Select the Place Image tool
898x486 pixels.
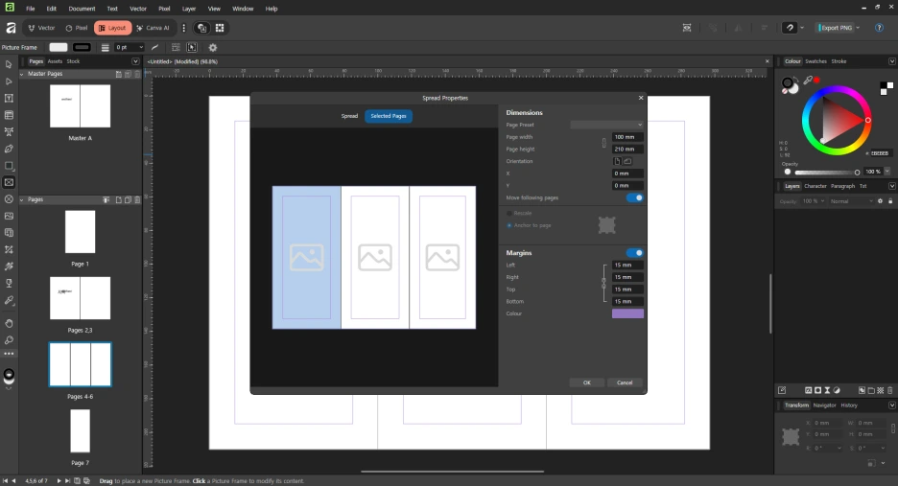pos(9,216)
